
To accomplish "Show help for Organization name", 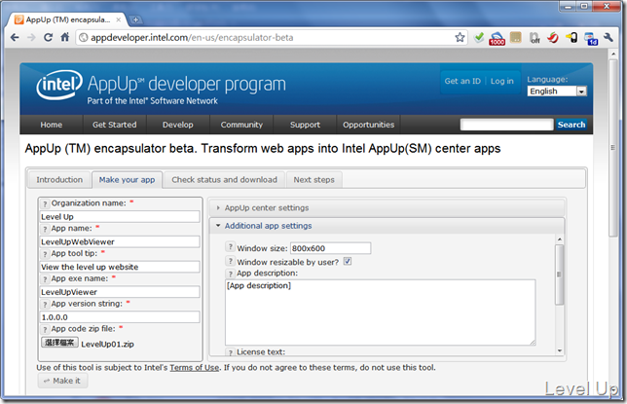I will tap(45, 204).
